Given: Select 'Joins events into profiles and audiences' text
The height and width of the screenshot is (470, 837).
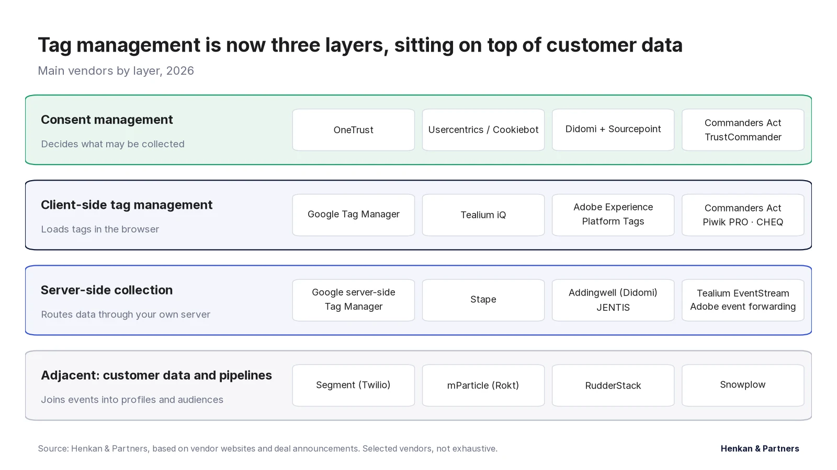Looking at the screenshot, I should tap(132, 399).
